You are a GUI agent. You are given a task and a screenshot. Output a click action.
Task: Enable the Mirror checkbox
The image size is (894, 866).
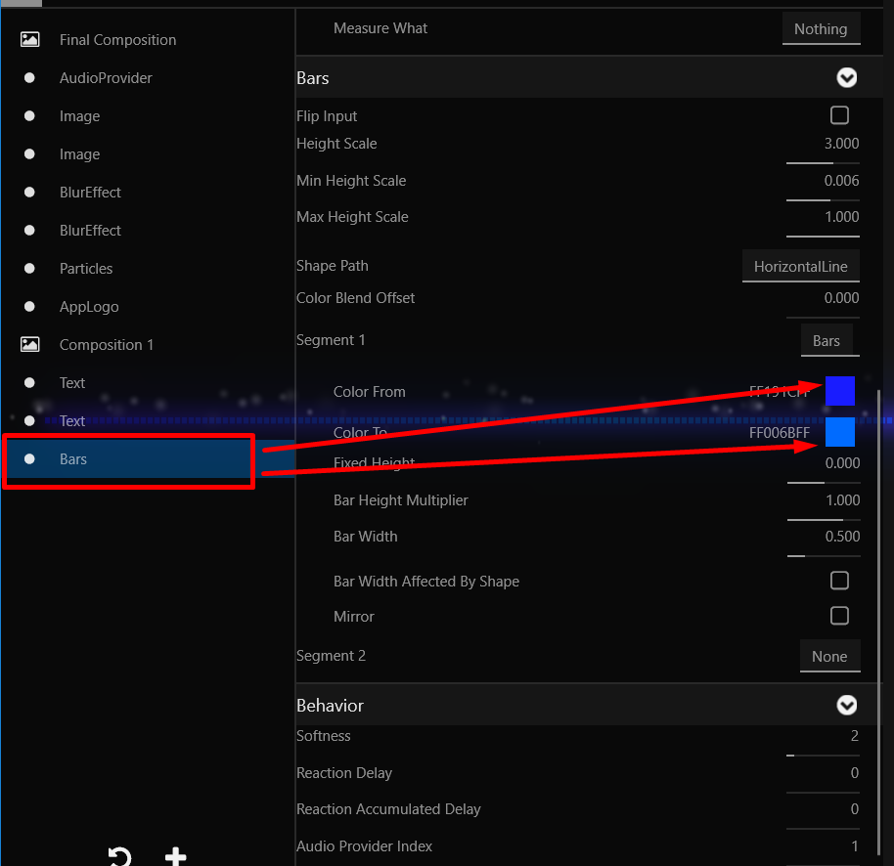pyautogui.click(x=839, y=617)
